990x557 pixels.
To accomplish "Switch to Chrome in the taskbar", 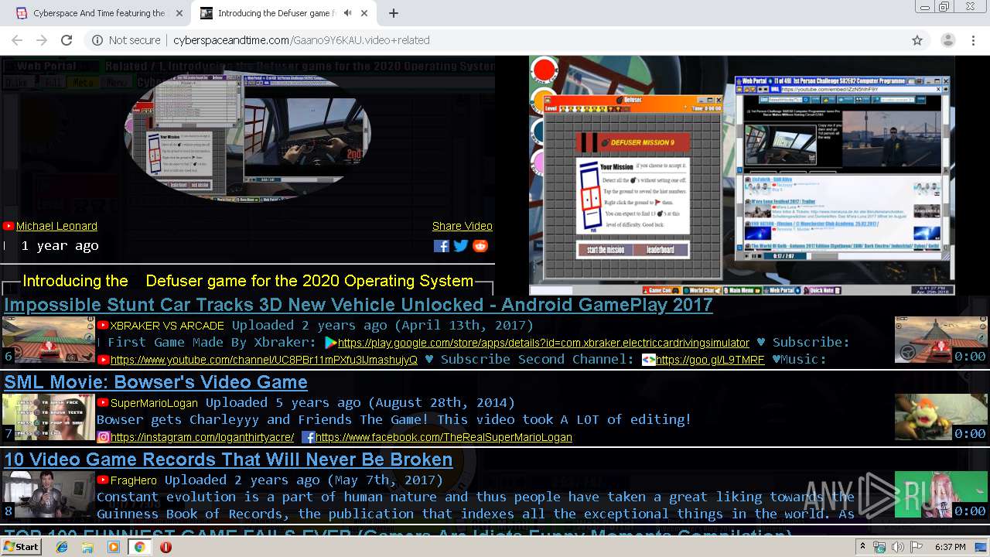I will [x=139, y=547].
